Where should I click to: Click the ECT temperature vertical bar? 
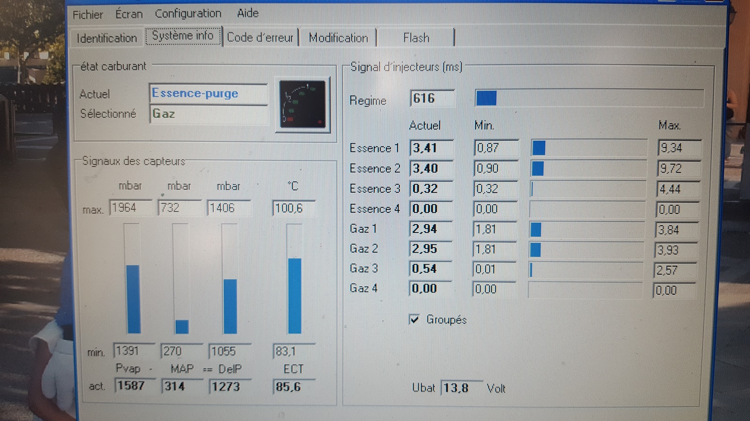point(294,278)
